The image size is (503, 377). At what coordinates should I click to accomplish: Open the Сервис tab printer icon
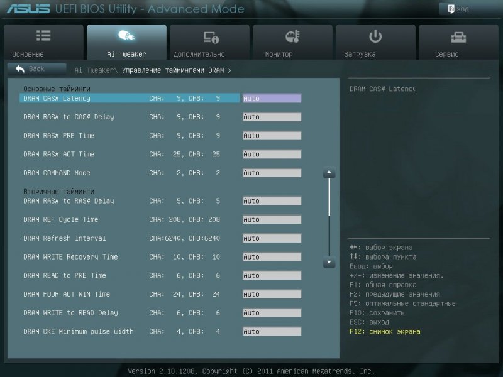pos(459,36)
